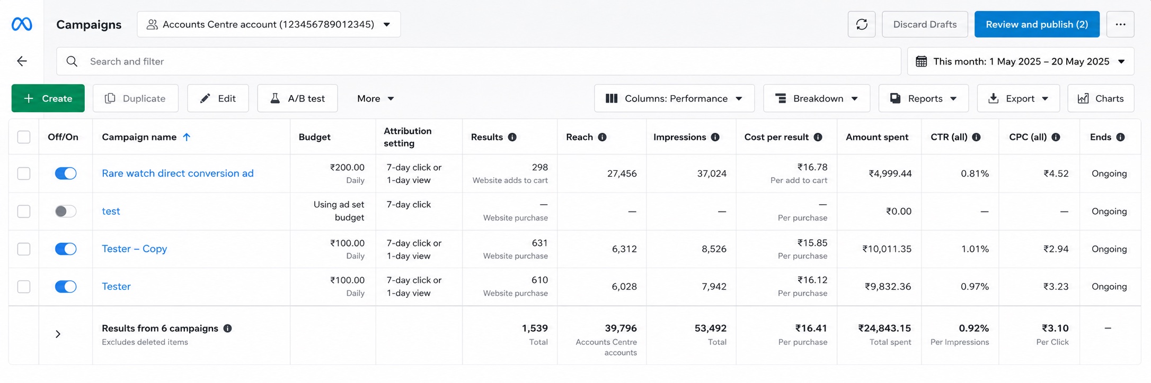This screenshot has height=383, width=1151.
Task: Sort by the Amount spent column header
Action: point(876,137)
